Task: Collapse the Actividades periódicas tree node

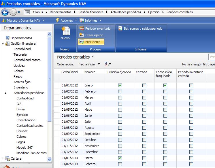Action: tap(5, 93)
